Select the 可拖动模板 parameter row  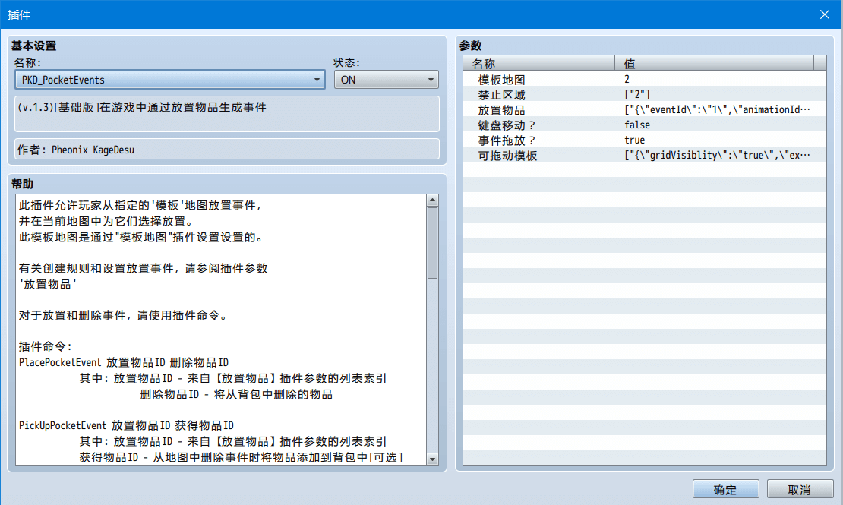[x=644, y=156]
